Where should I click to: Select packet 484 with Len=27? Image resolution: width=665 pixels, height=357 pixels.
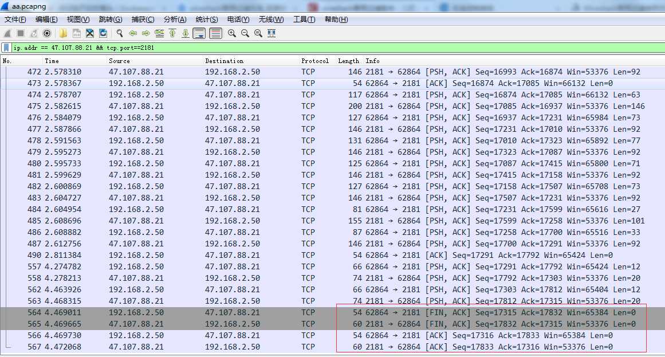point(332,209)
